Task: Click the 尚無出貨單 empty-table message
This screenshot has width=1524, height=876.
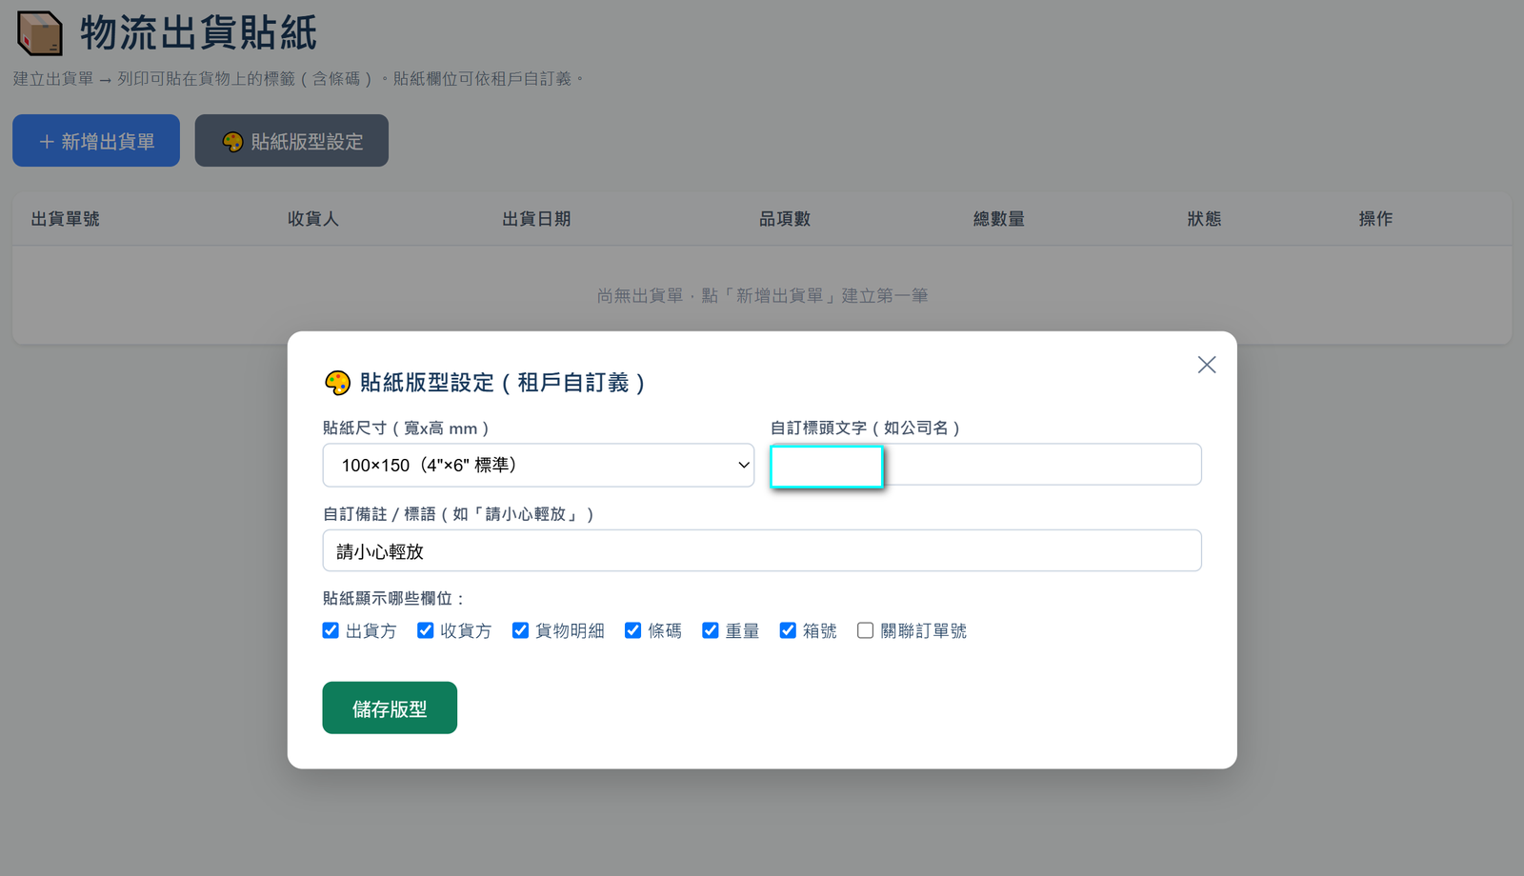Action: 762,296
